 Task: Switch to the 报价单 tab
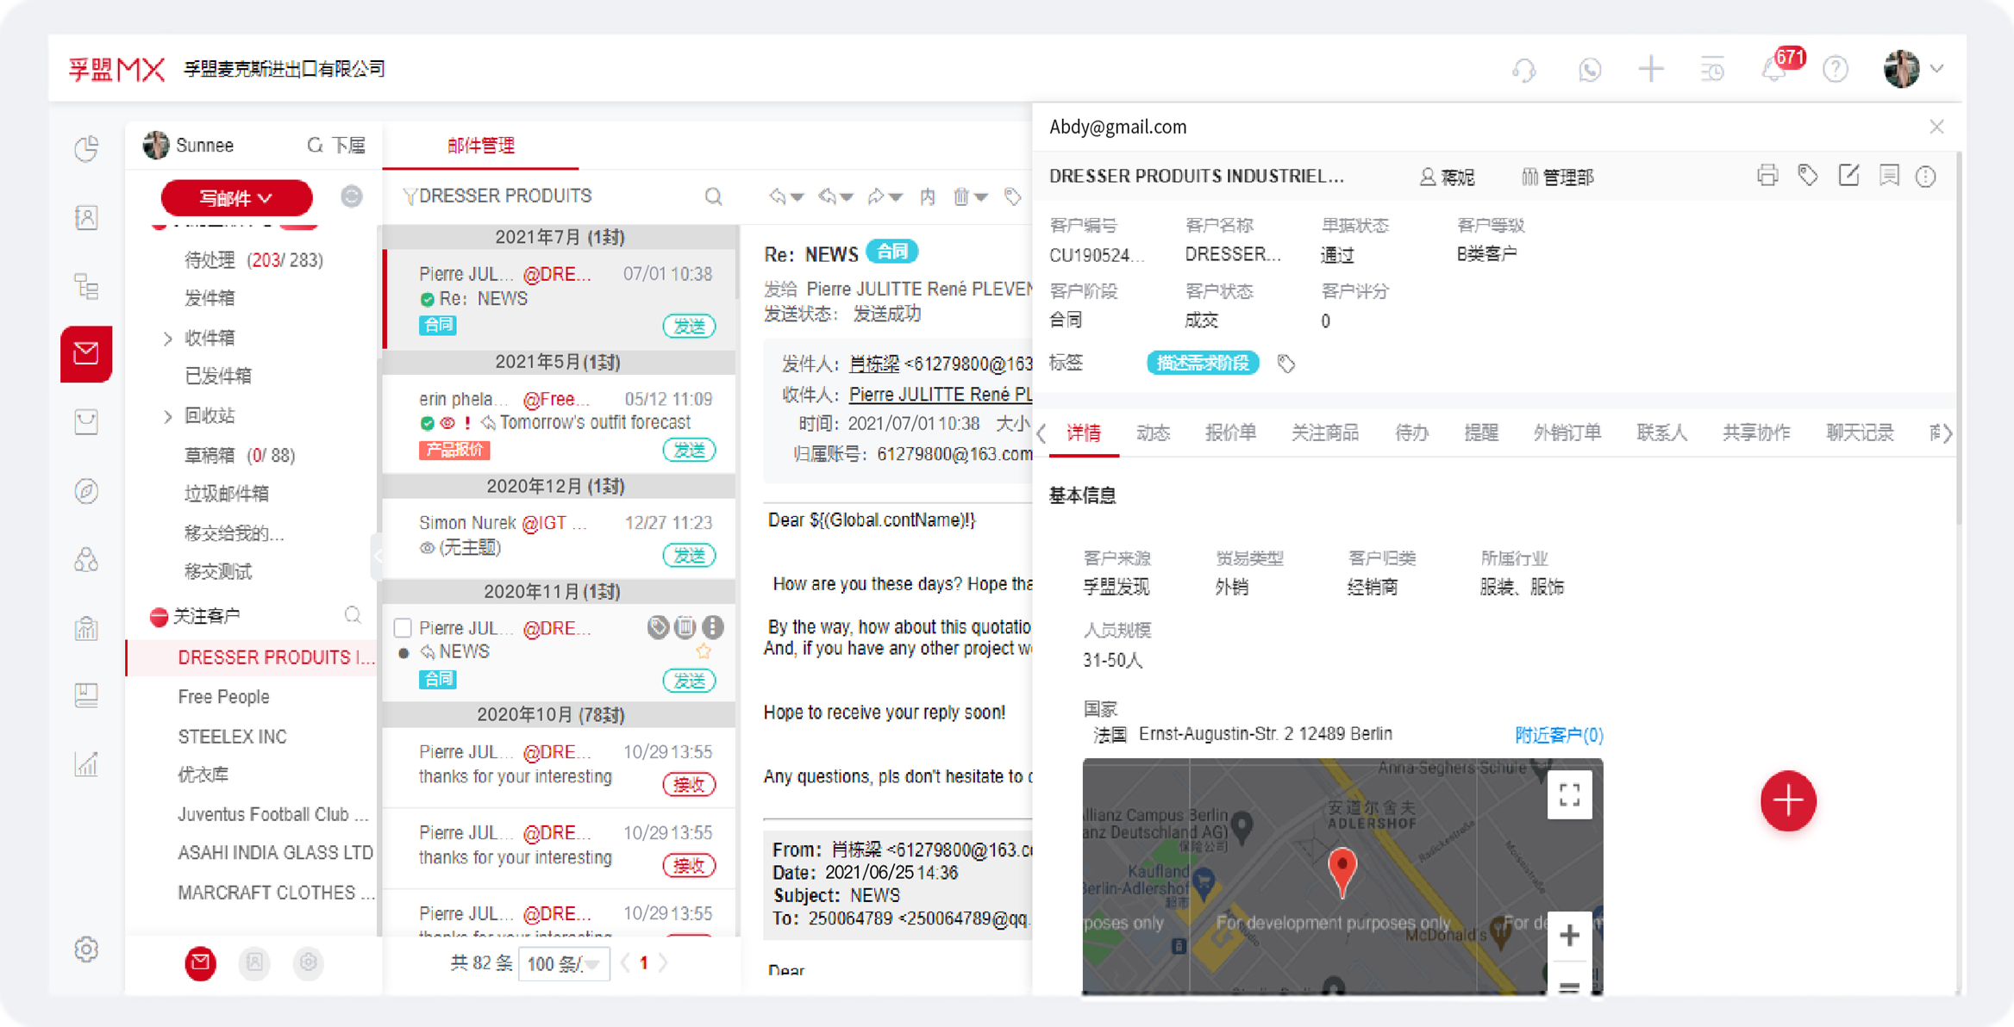coord(1231,433)
